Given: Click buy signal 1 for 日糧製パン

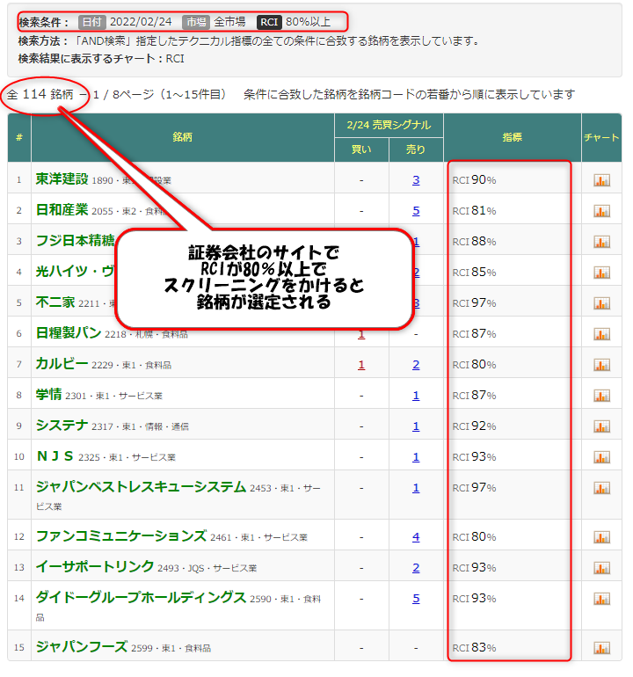Looking at the screenshot, I should point(361,334).
